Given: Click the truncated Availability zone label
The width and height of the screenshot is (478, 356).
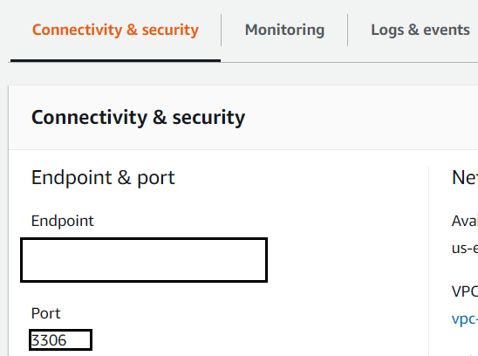Looking at the screenshot, I should (465, 221).
